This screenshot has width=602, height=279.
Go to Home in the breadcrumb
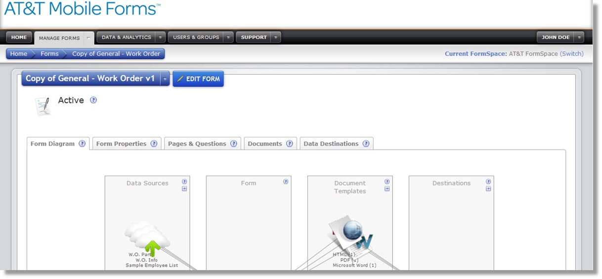(x=19, y=54)
